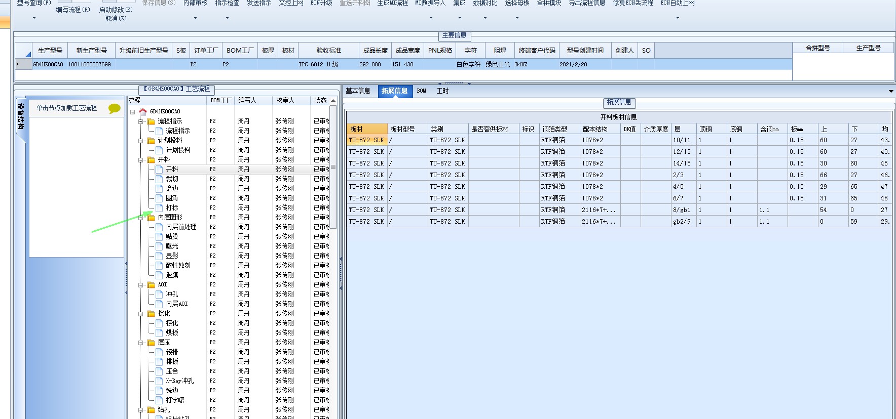Viewport: 896px width, 419px height.
Task: Click the 合拼模块 toolbar button
Action: pyautogui.click(x=549, y=3)
